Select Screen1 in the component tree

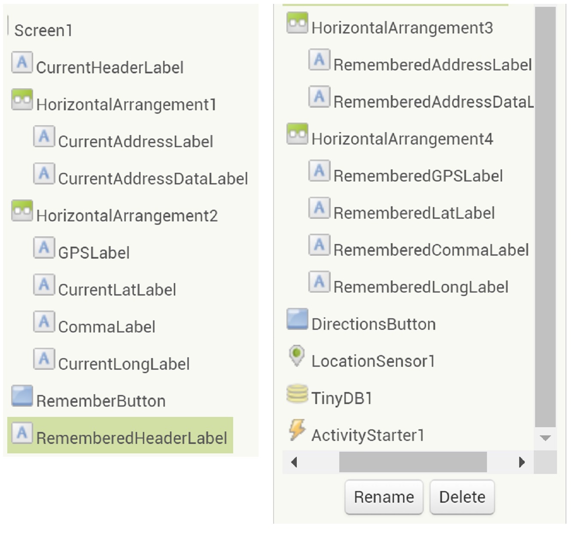(x=43, y=30)
